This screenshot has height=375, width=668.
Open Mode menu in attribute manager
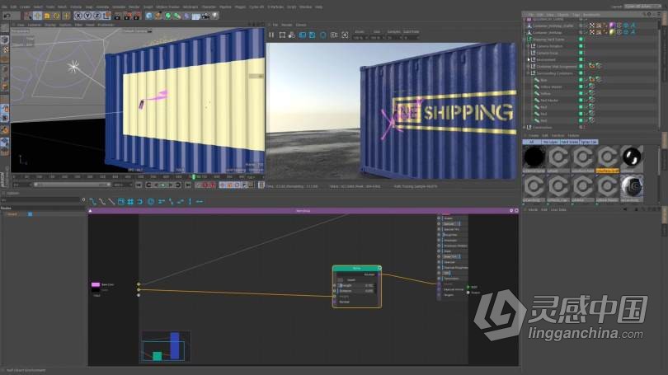pos(533,210)
